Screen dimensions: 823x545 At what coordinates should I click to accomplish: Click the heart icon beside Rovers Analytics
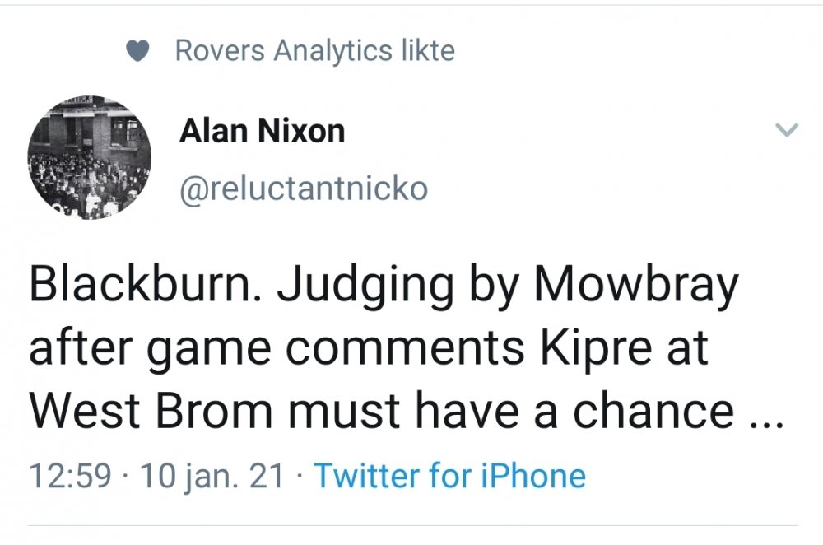(x=138, y=52)
